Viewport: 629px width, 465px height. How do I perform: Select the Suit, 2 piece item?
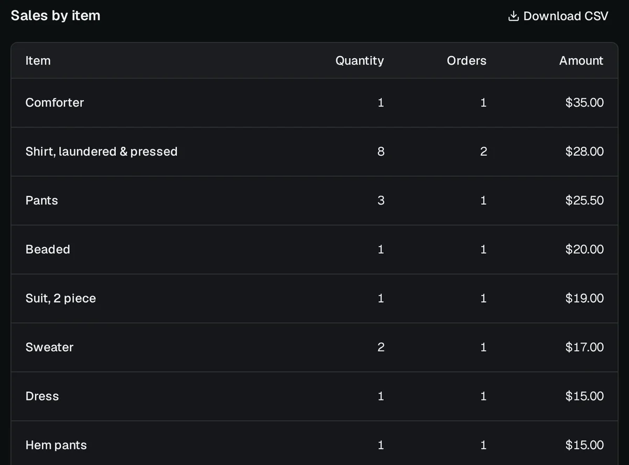61,298
